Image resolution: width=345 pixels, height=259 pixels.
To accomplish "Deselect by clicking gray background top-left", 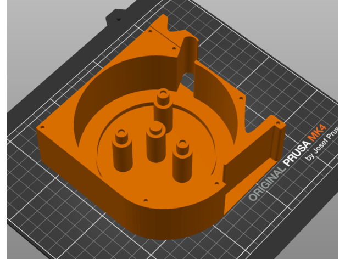I will 33,27.
